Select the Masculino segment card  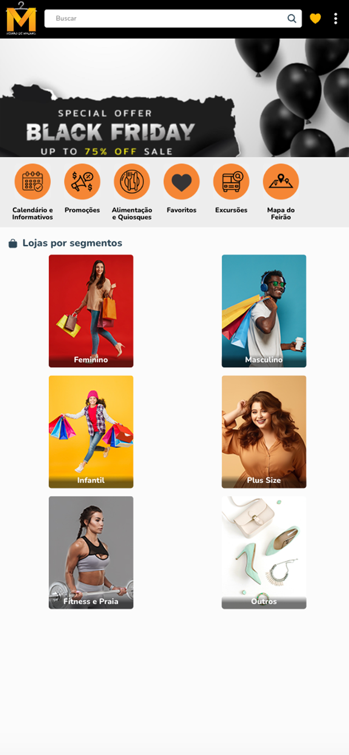(x=264, y=311)
